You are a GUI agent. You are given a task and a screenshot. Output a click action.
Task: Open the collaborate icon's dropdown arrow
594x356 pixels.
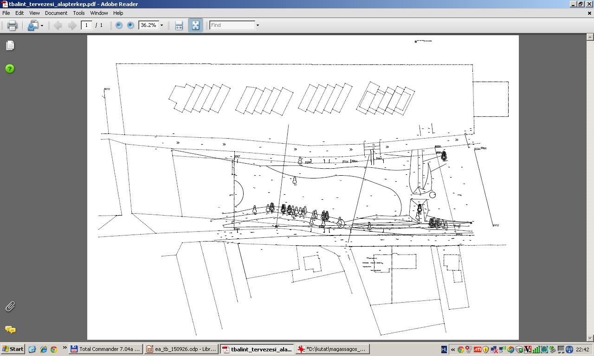[42, 25]
